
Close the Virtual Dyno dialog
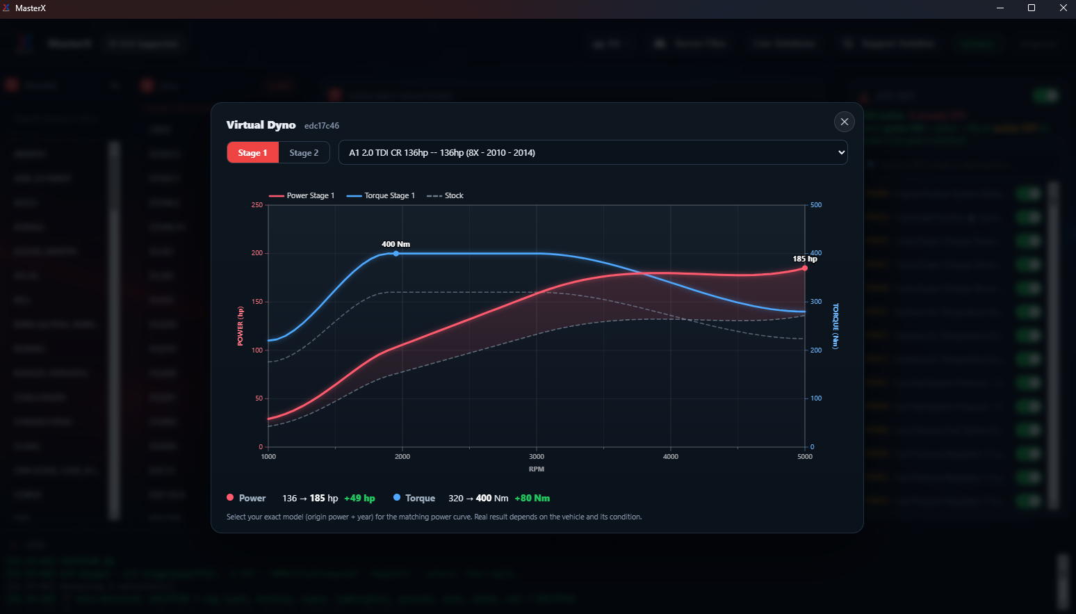click(x=844, y=122)
